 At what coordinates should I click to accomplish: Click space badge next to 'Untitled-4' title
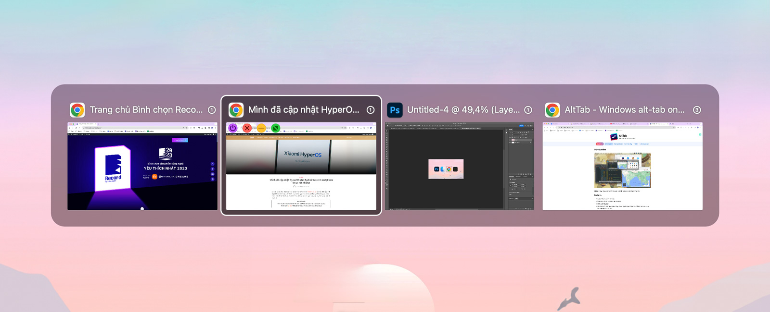(x=528, y=110)
